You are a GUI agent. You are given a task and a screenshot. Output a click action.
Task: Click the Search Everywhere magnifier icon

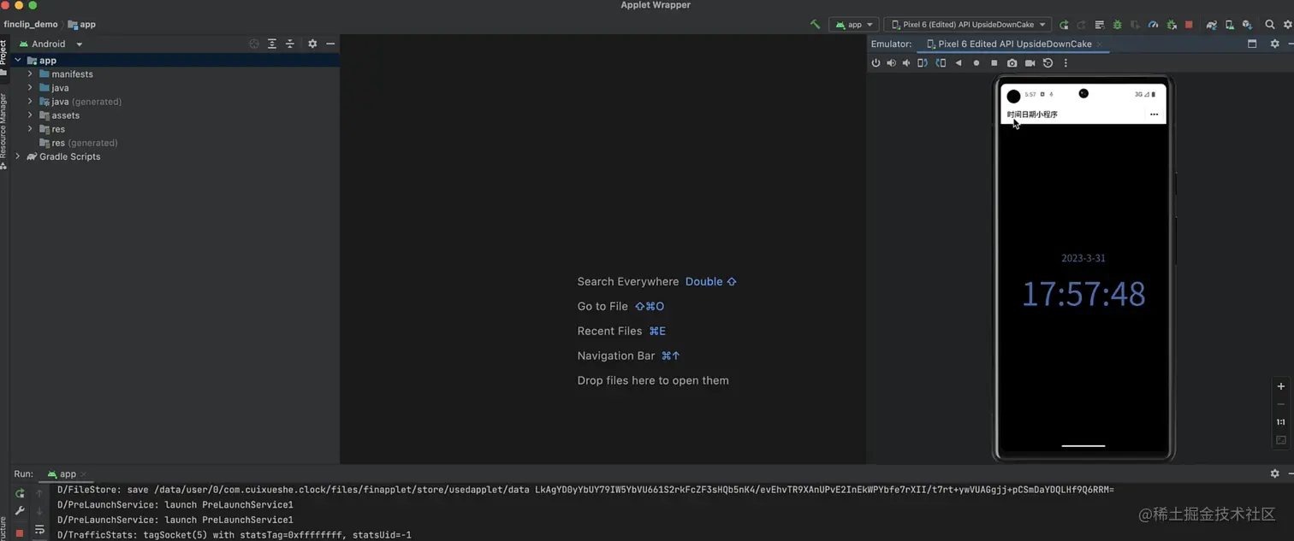point(1270,25)
